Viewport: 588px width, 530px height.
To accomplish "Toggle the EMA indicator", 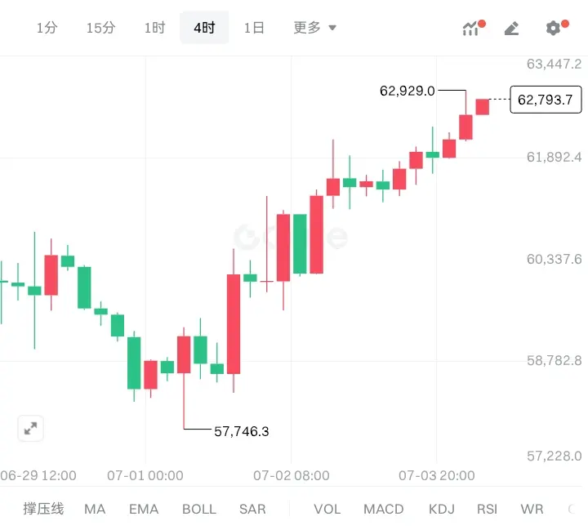I will click(144, 509).
